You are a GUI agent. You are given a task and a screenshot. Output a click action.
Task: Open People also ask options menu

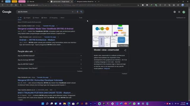tap(35, 52)
